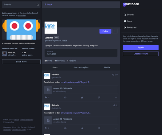Boost the August 16 post
The width and height of the screenshot is (162, 135).
tap(65, 97)
